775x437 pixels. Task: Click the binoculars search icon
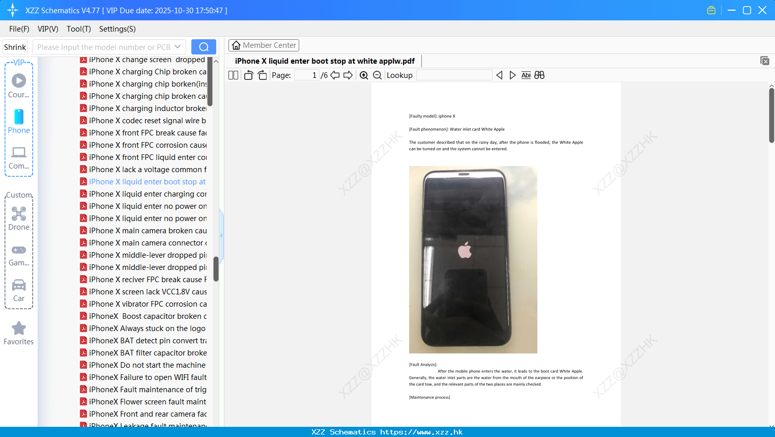[x=539, y=75]
